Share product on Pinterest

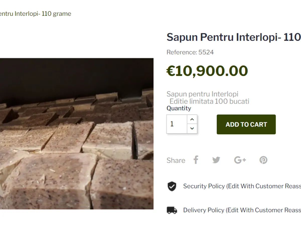pyautogui.click(x=263, y=160)
